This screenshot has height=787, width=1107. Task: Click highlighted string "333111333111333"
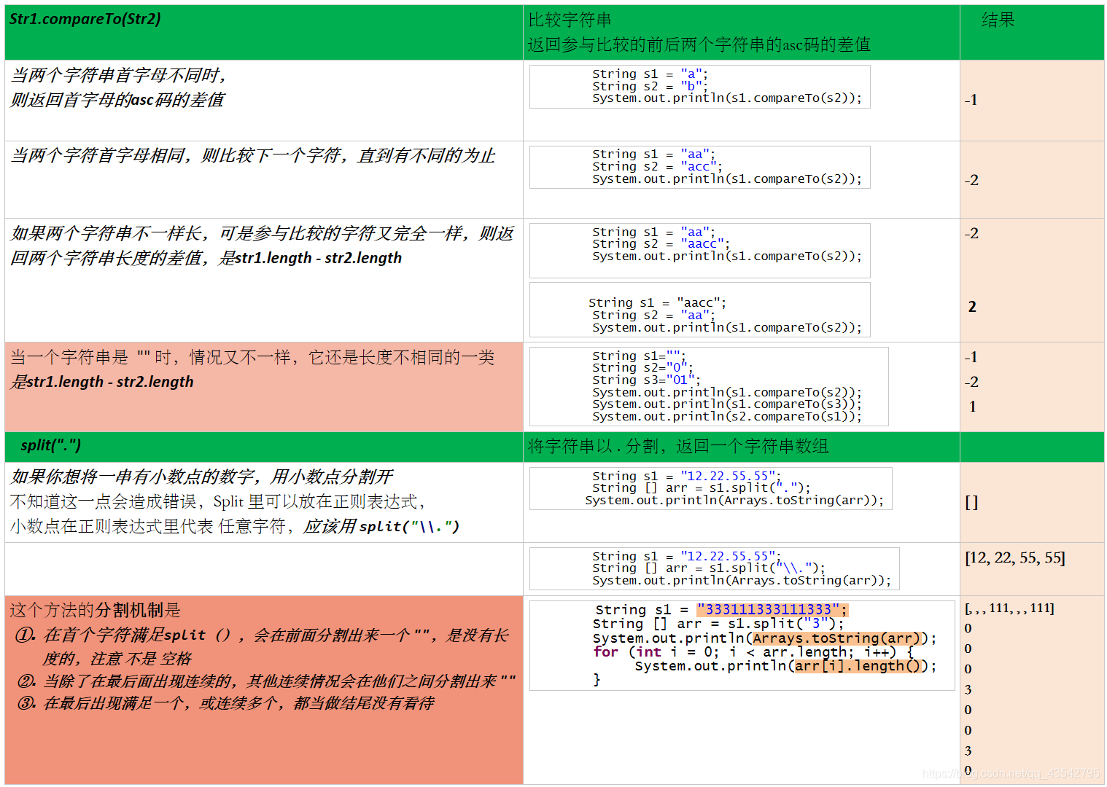coord(772,610)
